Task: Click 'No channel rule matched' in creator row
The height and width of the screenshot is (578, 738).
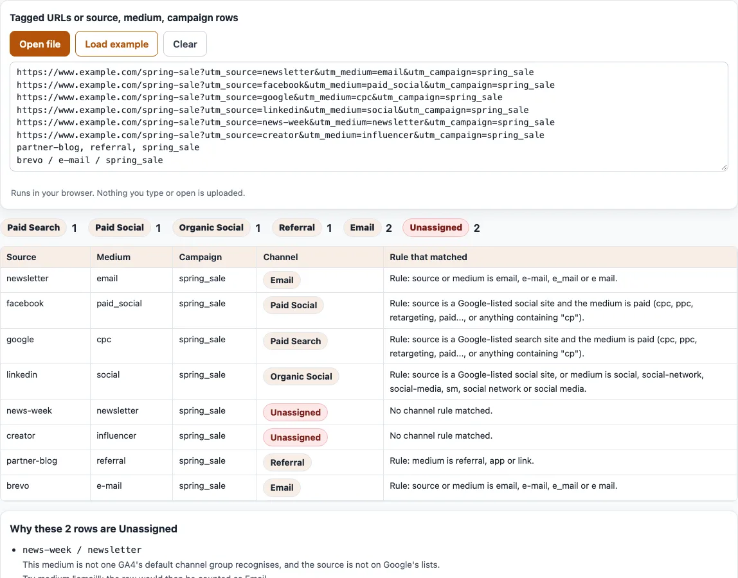Action: pos(440,435)
